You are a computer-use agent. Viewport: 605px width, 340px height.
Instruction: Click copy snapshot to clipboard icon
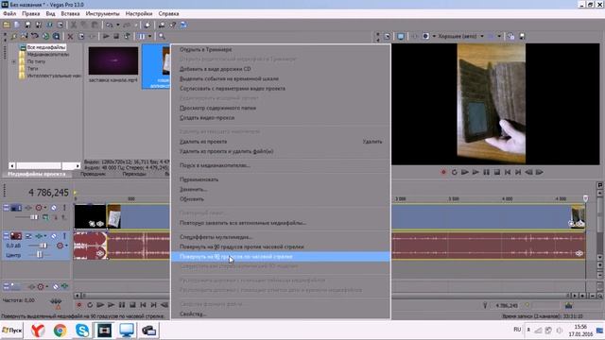pos(511,36)
